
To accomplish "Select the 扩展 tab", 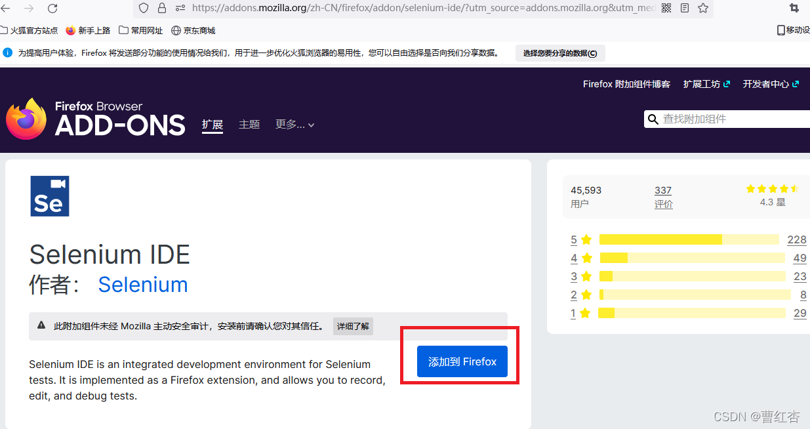I will 213,125.
